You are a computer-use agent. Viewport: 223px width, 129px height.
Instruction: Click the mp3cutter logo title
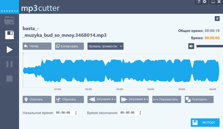coord(40,8)
